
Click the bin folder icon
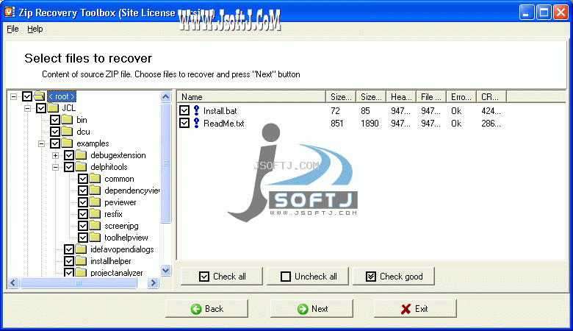pyautogui.click(x=68, y=120)
